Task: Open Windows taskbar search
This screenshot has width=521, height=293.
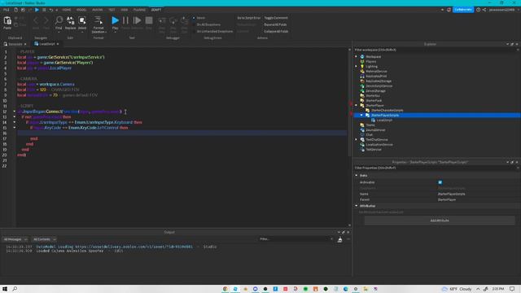Action: tap(15, 289)
